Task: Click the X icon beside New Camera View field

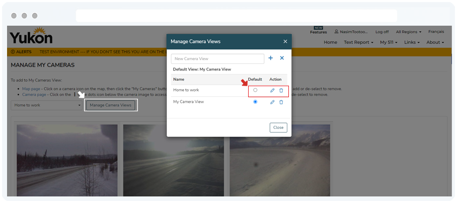Action: point(282,58)
